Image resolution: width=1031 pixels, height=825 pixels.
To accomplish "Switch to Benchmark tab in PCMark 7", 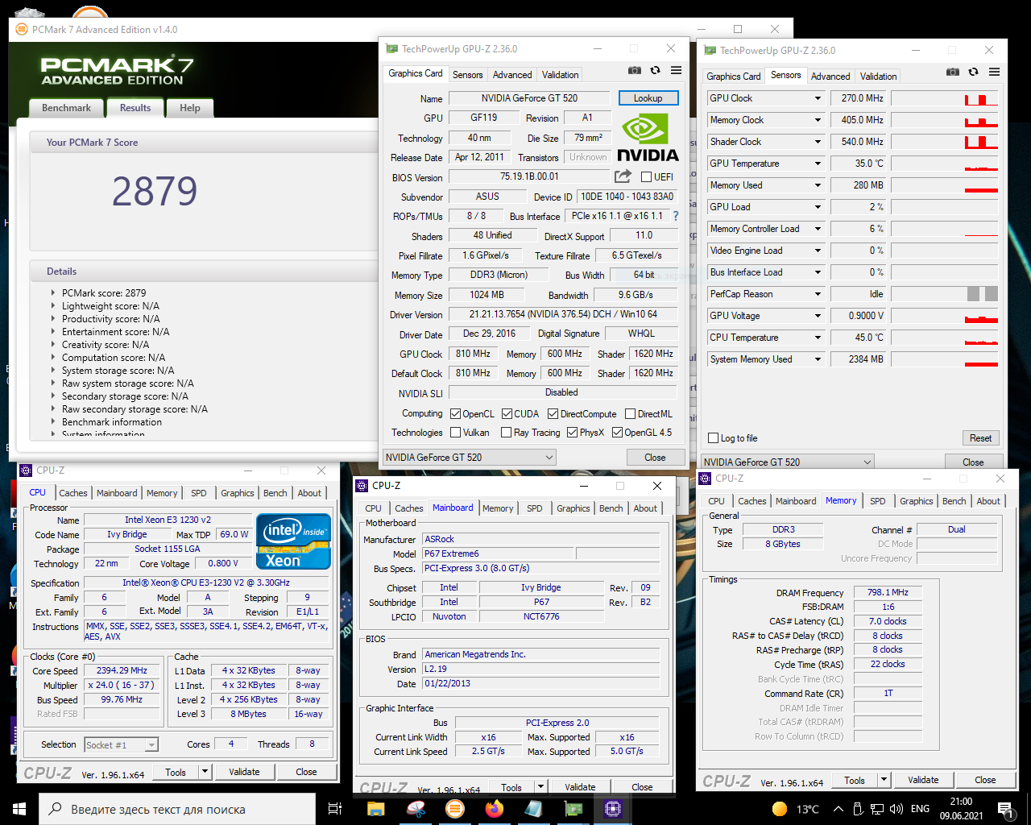I will 66,108.
